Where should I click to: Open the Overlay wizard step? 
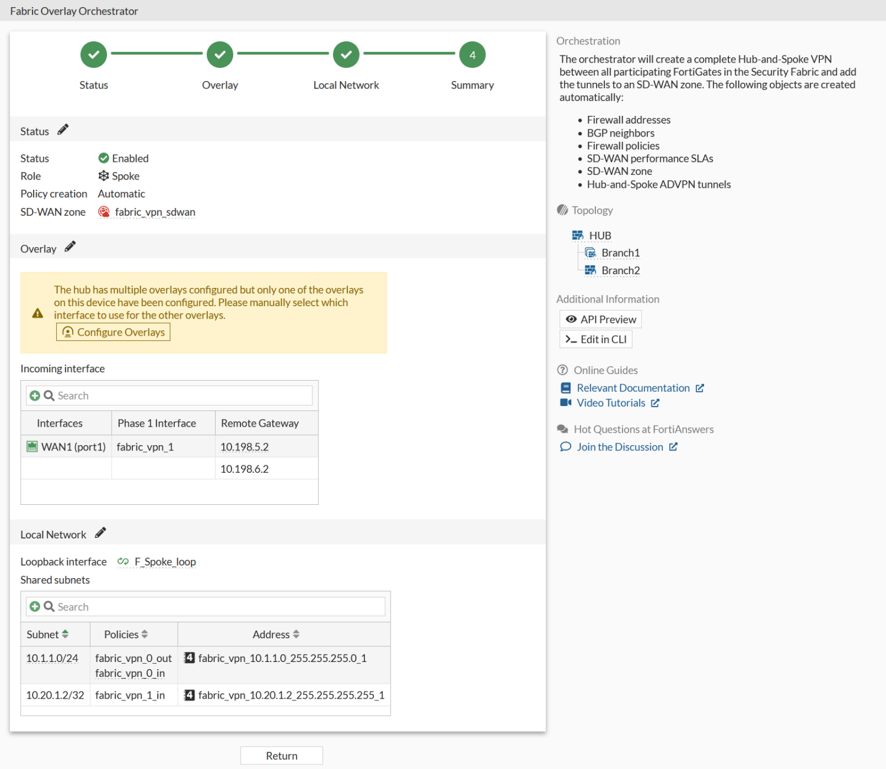tap(220, 55)
